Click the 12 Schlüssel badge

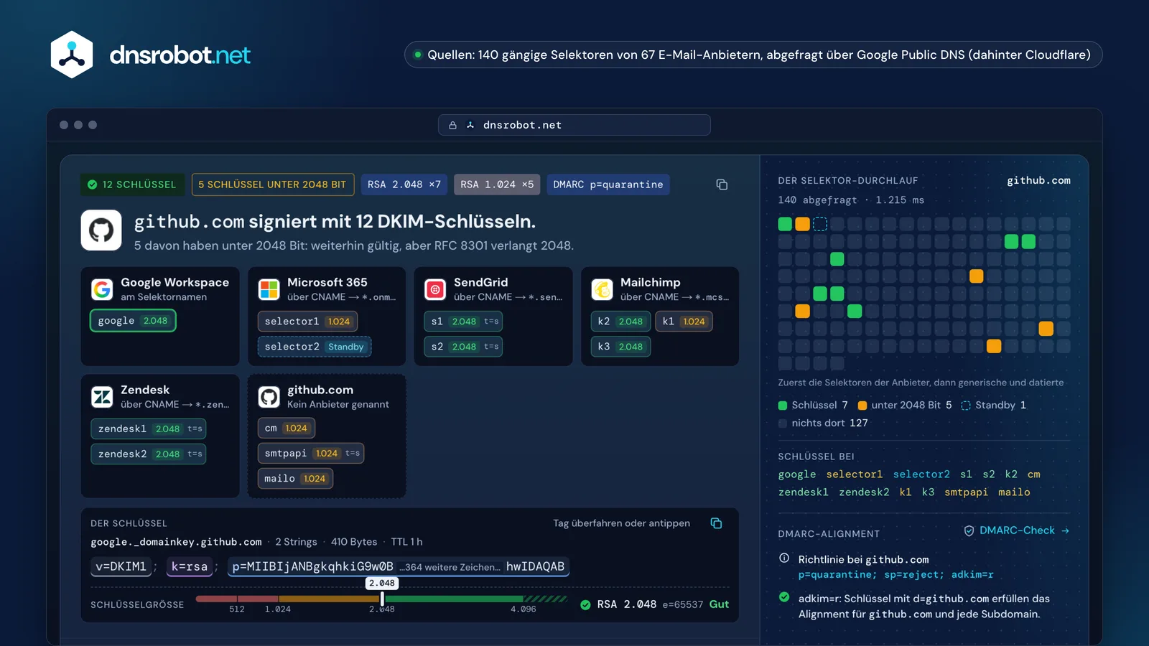132,184
